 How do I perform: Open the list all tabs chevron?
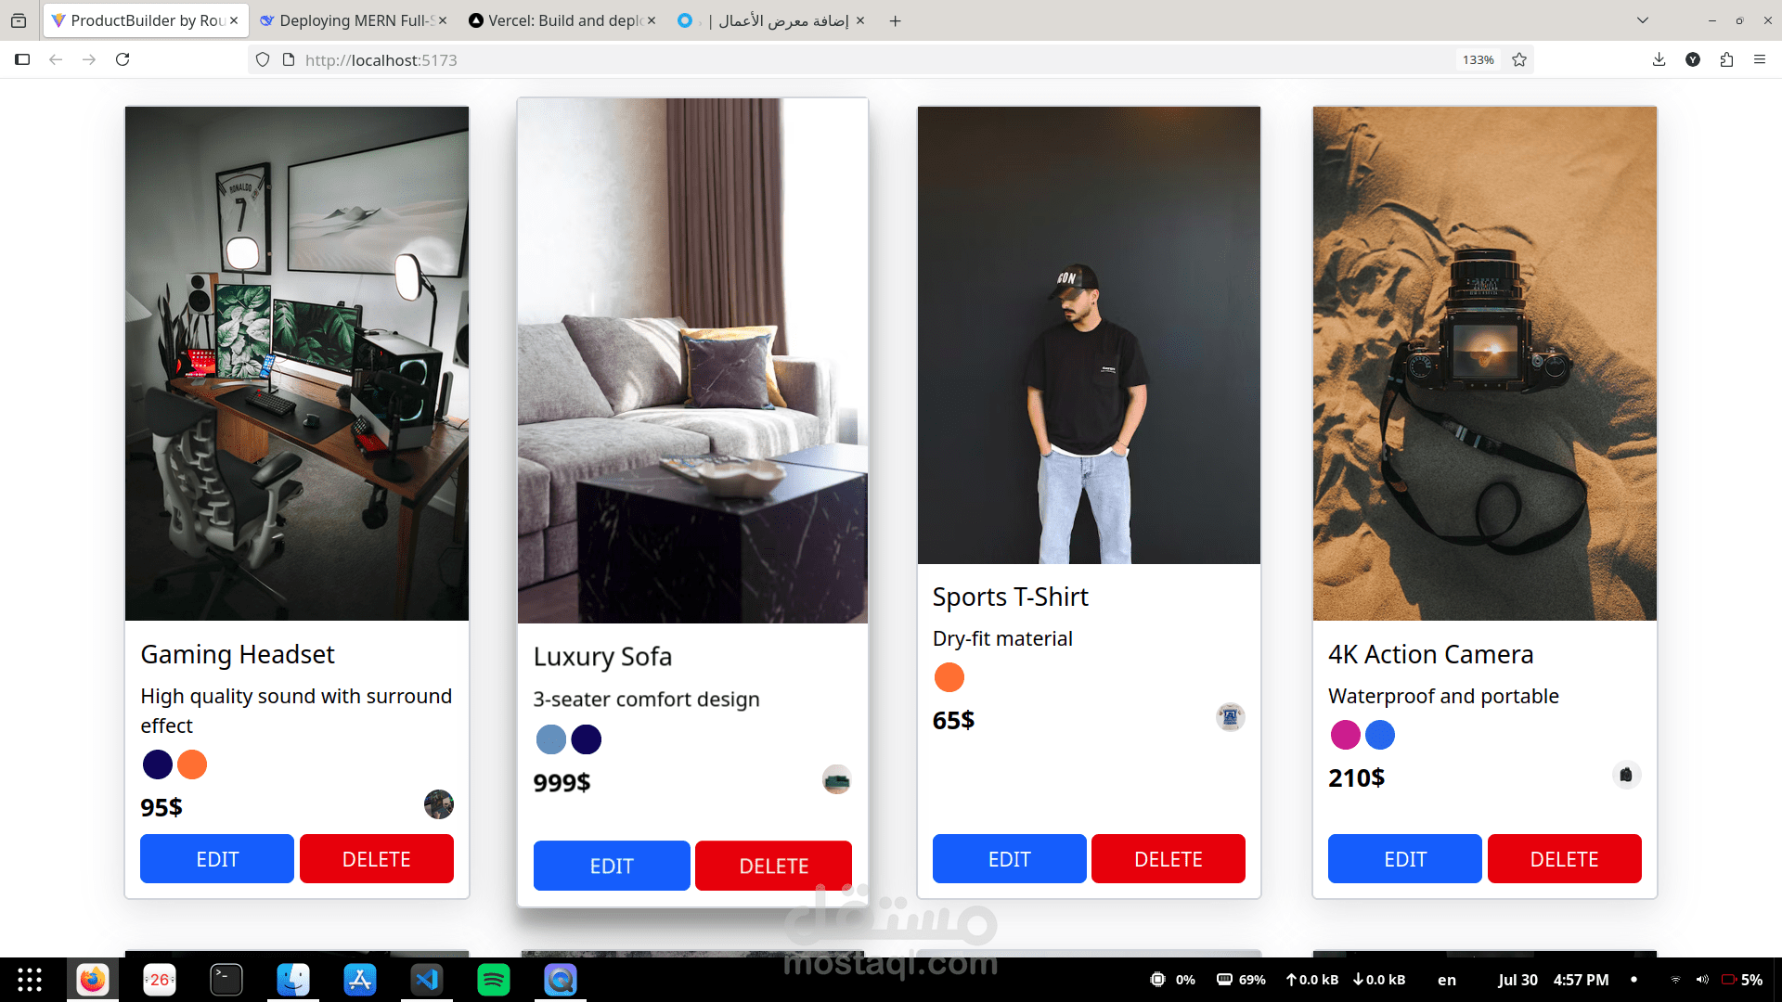pyautogui.click(x=1643, y=20)
